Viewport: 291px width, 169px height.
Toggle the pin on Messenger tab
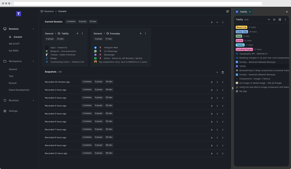[x=100, y=55]
